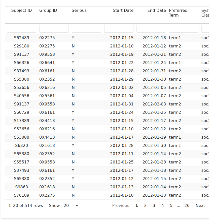Select the row with subject S62489
Viewport: 209px width, 222px height.
21,38
